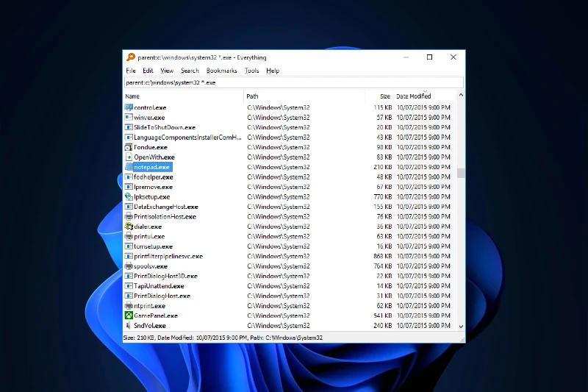Click the control.exe file icon
Viewport: 588px width, 392px height.
[x=129, y=107]
